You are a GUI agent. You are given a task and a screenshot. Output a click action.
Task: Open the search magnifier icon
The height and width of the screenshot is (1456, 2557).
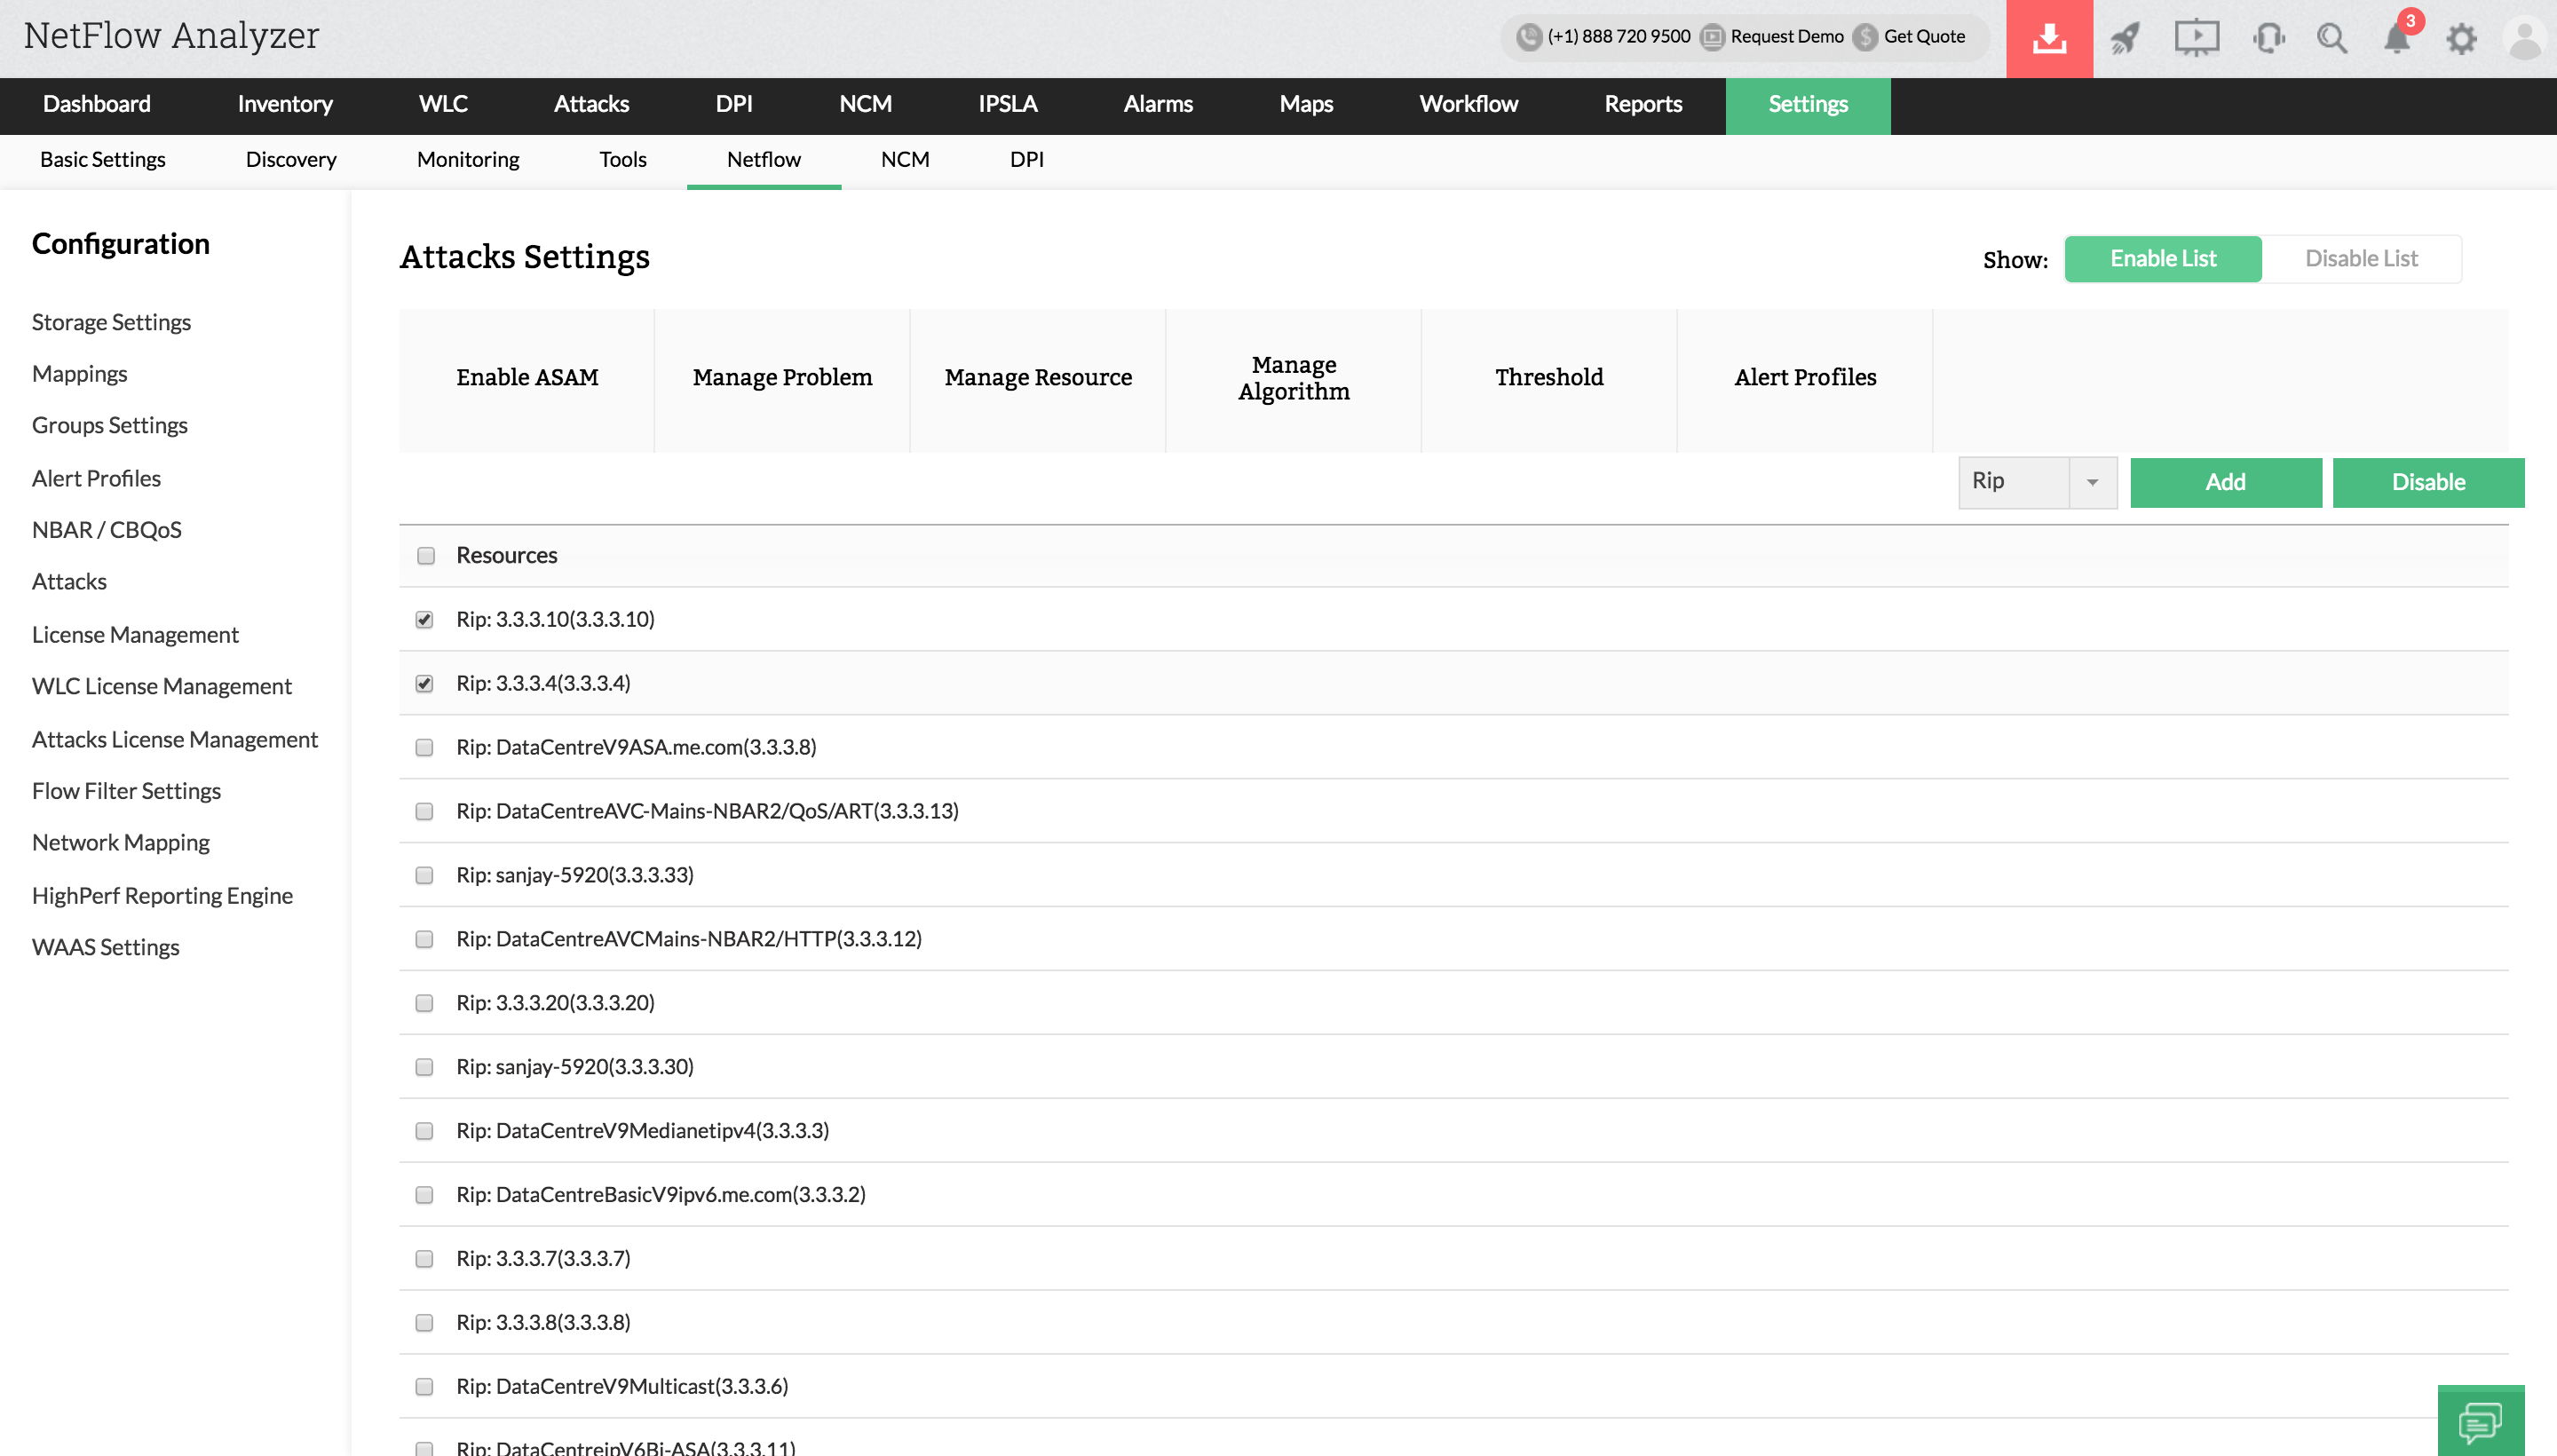click(2332, 38)
